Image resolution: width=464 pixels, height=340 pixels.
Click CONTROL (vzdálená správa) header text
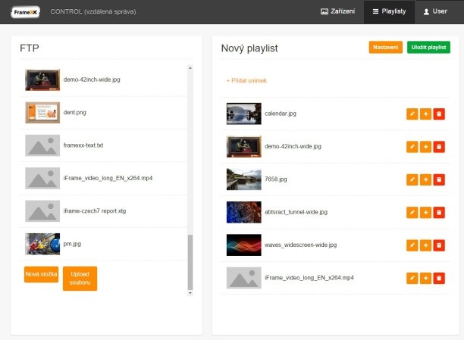pos(93,11)
